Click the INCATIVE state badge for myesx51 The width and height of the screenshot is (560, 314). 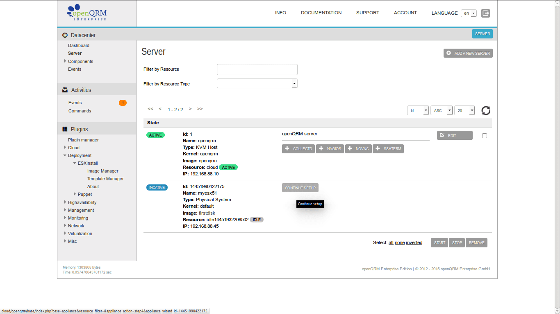click(157, 188)
